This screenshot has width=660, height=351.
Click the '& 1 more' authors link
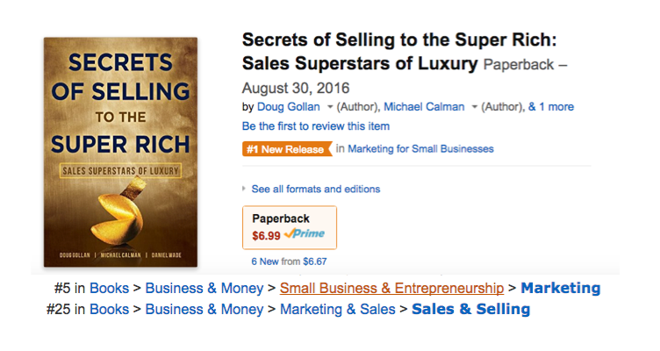[550, 107]
